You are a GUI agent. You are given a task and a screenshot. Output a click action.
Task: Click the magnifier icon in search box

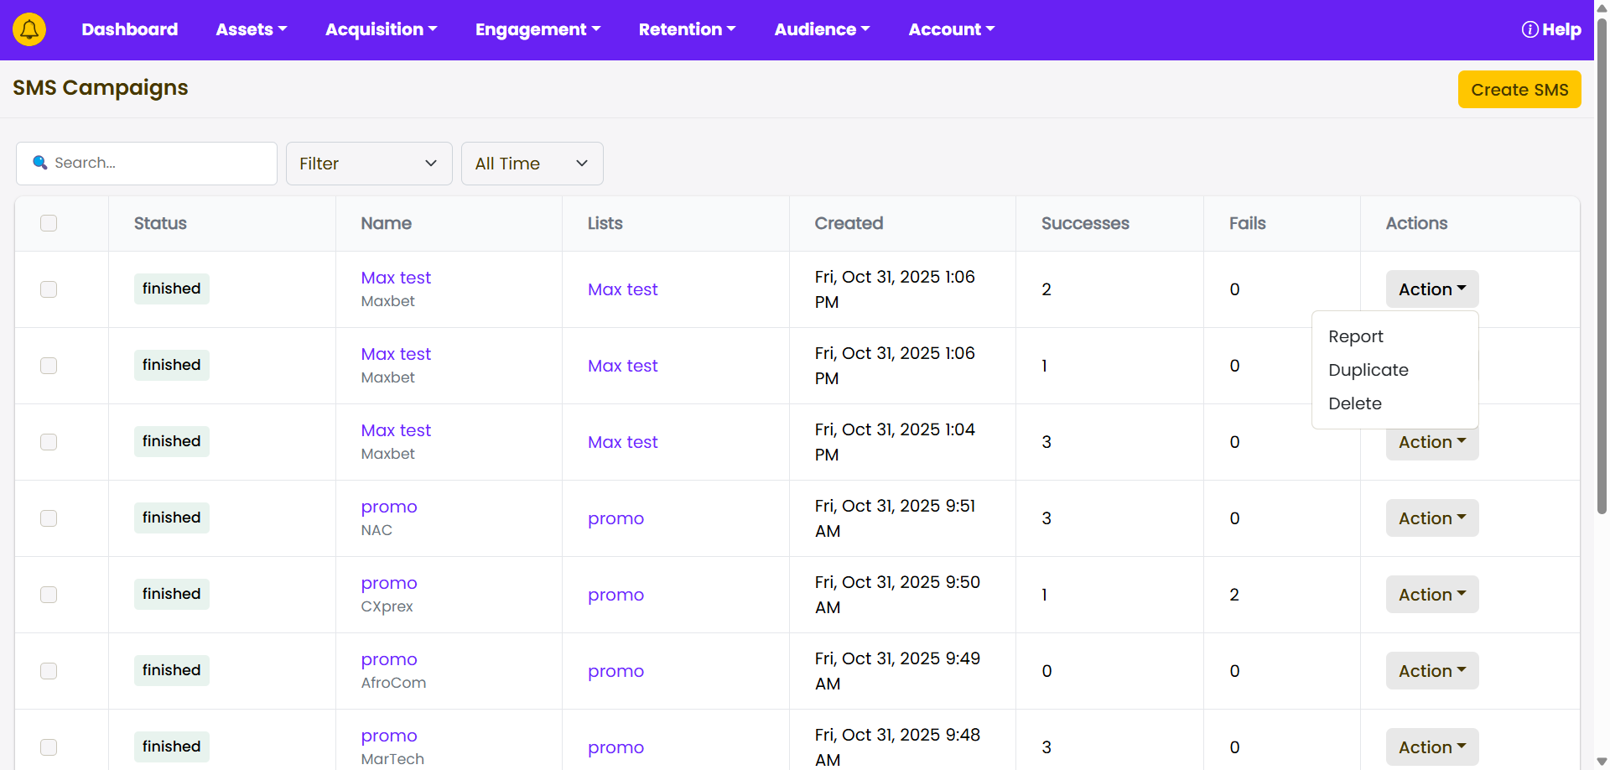[39, 163]
